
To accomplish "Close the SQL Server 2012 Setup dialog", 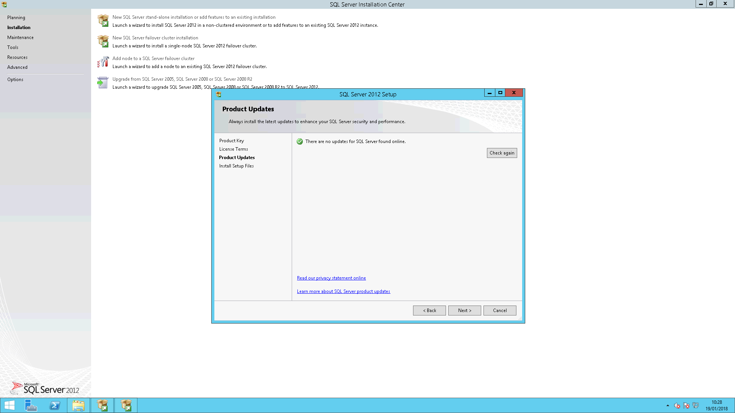I will tap(514, 93).
